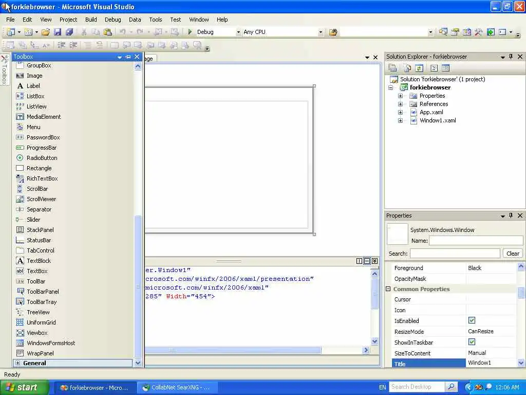Click the Clear search button

pos(513,253)
